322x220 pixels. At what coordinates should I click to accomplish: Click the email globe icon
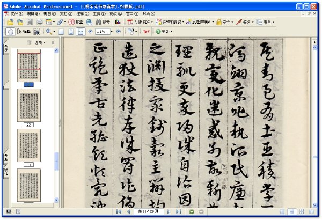[x=89, y=22]
